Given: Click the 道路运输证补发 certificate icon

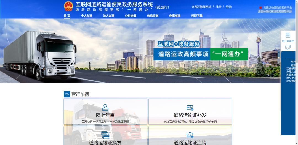Looking at the screenshot, I should point(190,107).
